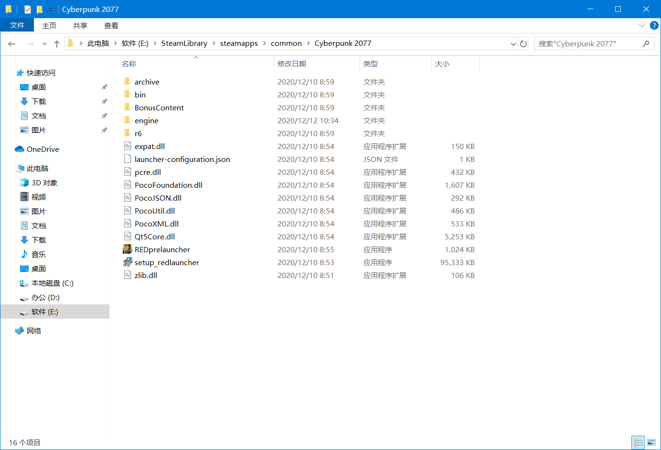Open the 文件 ribbon tab
The image size is (661, 450).
click(17, 25)
